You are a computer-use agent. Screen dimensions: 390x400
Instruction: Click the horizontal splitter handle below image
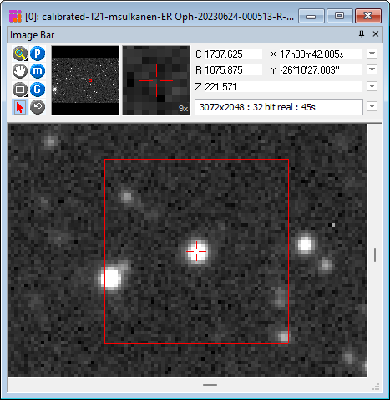pyautogui.click(x=210, y=385)
